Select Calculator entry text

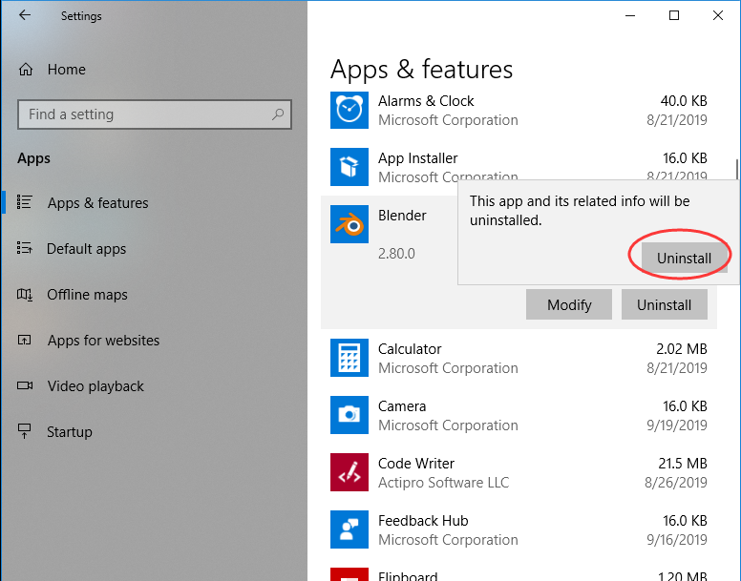coord(410,349)
